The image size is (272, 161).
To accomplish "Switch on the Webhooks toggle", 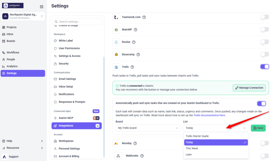I will tap(265, 156).
